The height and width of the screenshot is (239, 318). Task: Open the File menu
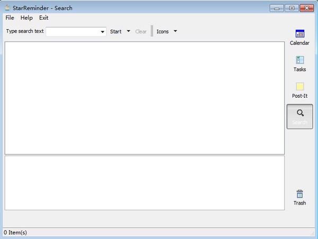pos(10,18)
